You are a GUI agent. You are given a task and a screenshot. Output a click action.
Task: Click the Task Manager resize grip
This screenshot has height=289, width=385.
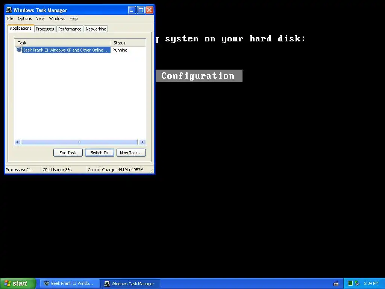(x=152, y=171)
